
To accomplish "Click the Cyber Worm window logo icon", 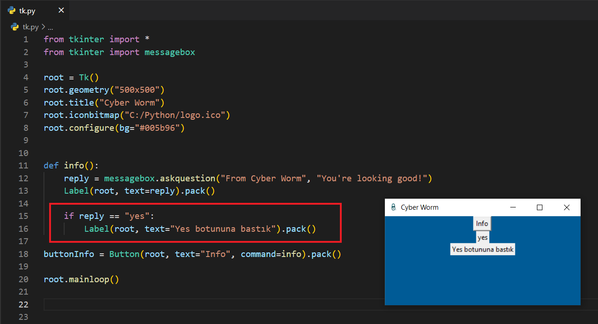I will (393, 207).
